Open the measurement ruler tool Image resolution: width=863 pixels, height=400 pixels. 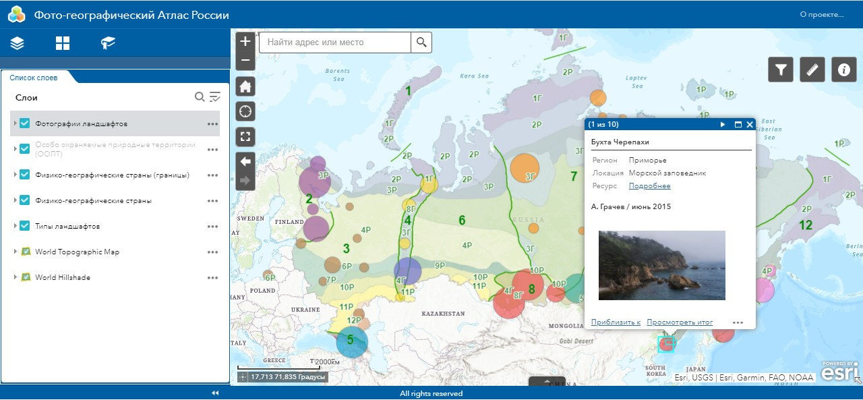click(x=812, y=69)
